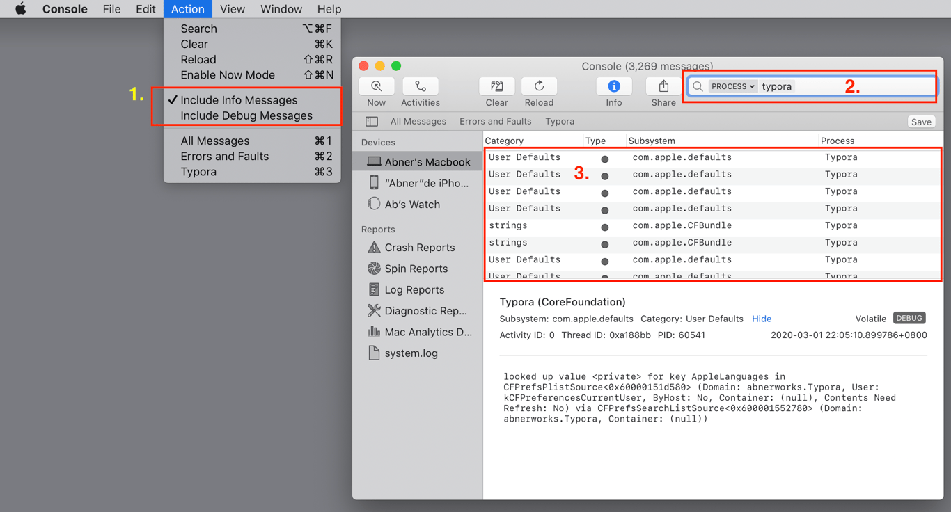
Task: Toggle the Info pane toolbar button
Action: pos(614,86)
